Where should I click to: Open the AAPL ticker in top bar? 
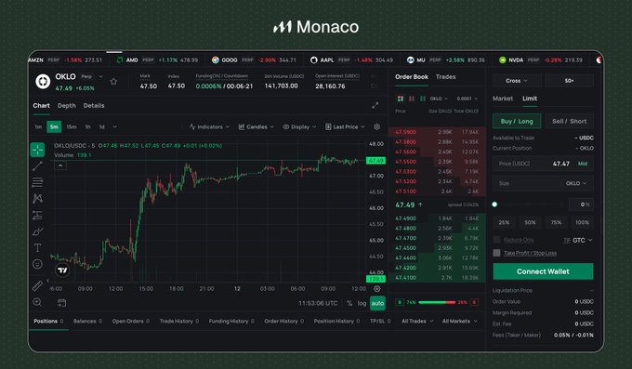[351, 60]
